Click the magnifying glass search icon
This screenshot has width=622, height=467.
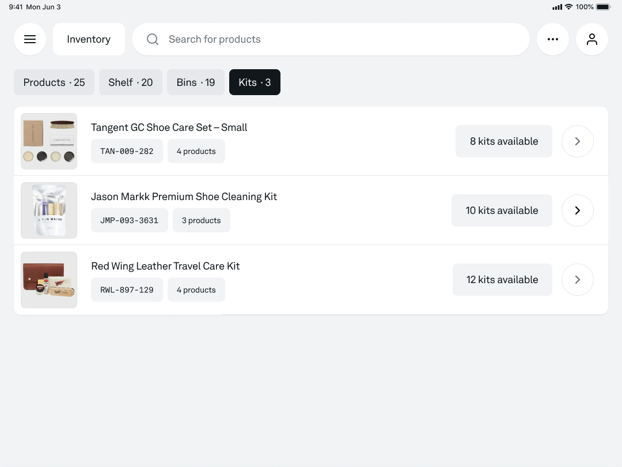coord(153,39)
